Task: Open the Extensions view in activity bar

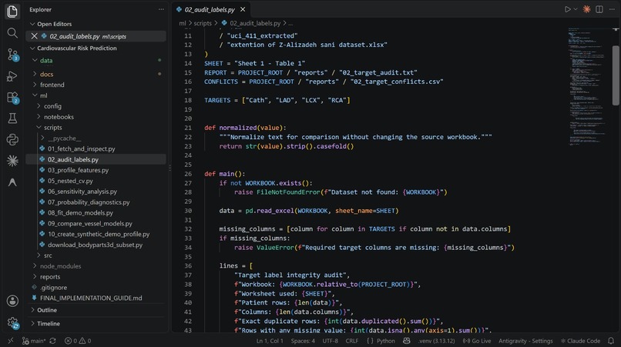Action: click(x=12, y=98)
